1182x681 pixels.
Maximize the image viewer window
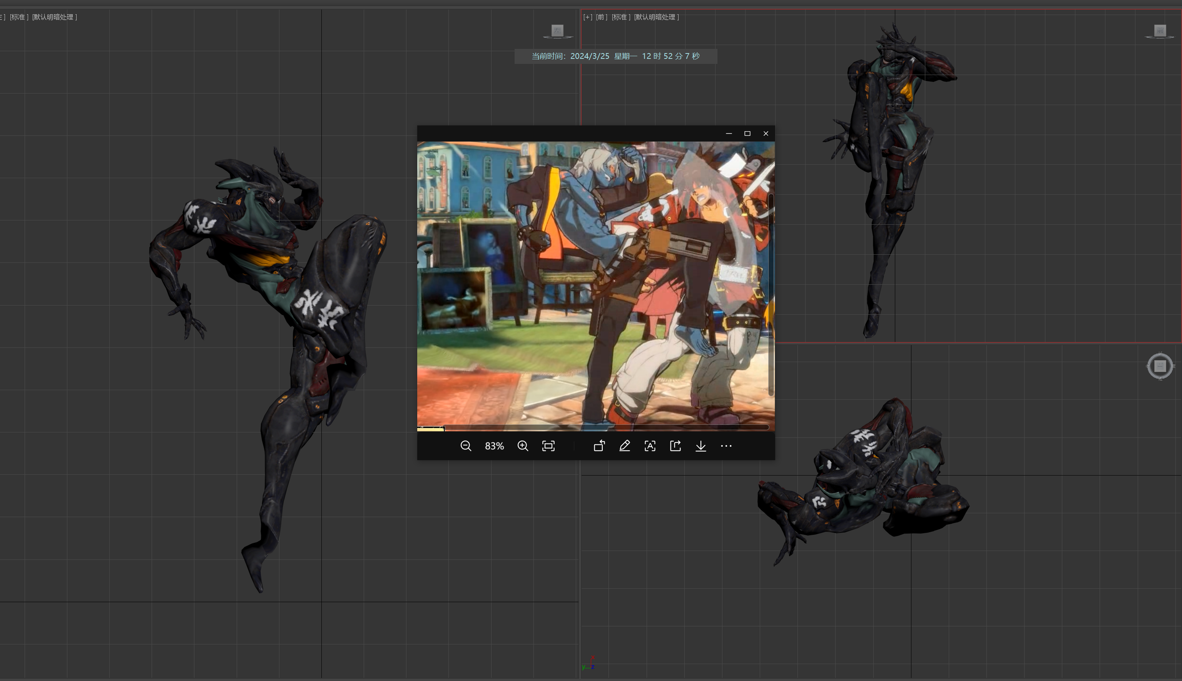747,133
